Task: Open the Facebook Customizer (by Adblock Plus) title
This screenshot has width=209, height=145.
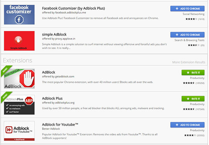Action: 73,8
